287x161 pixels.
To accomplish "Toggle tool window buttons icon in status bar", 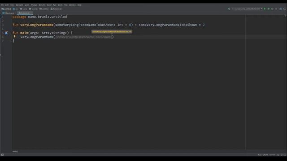I will (x=2, y=155).
